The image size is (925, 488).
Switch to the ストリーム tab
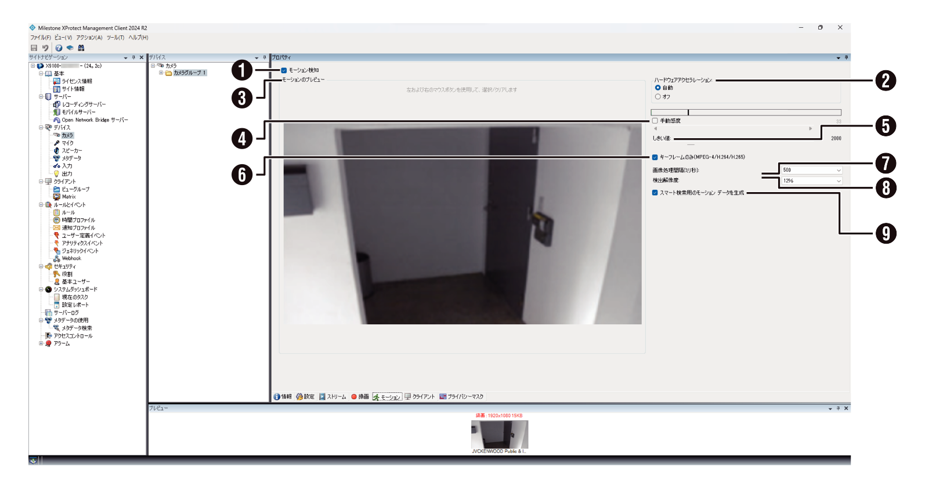pyautogui.click(x=333, y=397)
